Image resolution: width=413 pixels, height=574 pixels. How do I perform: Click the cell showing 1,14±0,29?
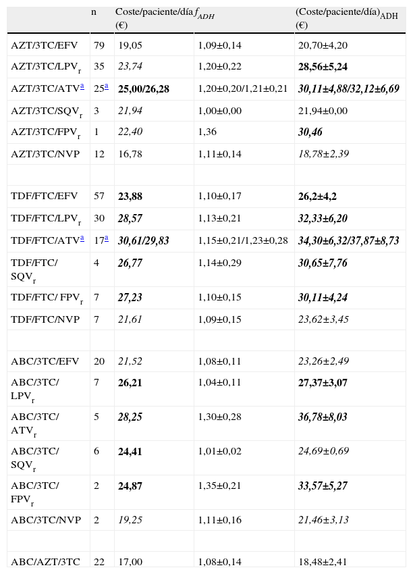tap(219, 263)
